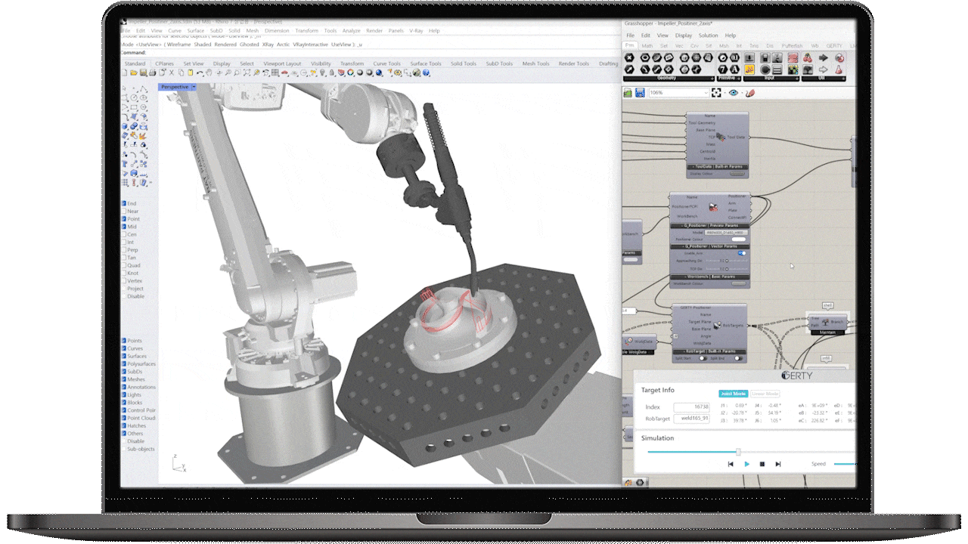Play the GERTY simulation
Screen dimensions: 968x544
(x=747, y=464)
